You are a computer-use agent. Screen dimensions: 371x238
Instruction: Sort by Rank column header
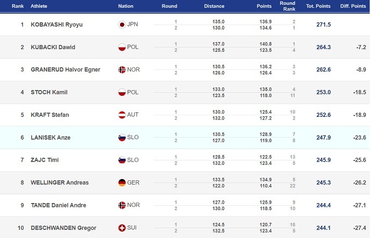[20, 6]
